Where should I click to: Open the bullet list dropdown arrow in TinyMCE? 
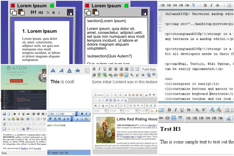pos(42,119)
